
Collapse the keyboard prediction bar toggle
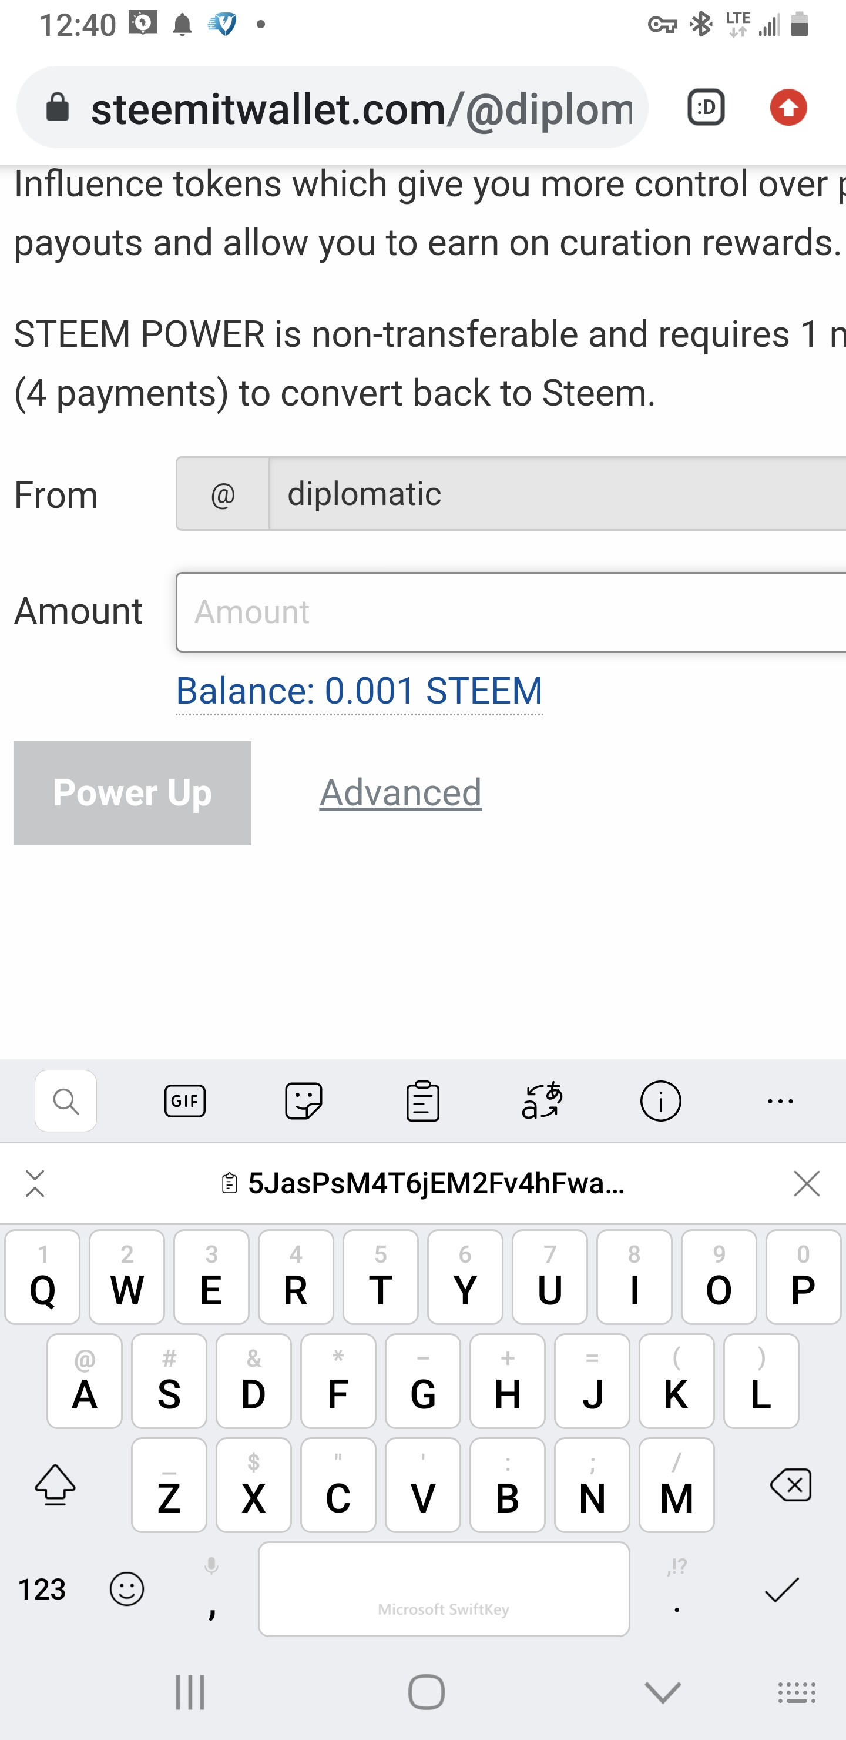35,1184
